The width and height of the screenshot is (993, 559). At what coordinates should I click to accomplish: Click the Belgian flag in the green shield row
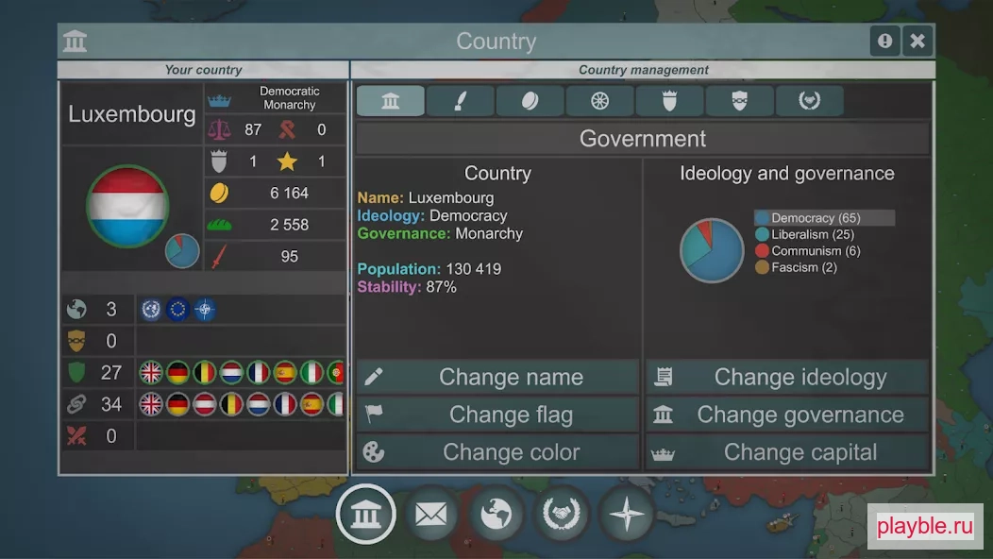pos(205,373)
